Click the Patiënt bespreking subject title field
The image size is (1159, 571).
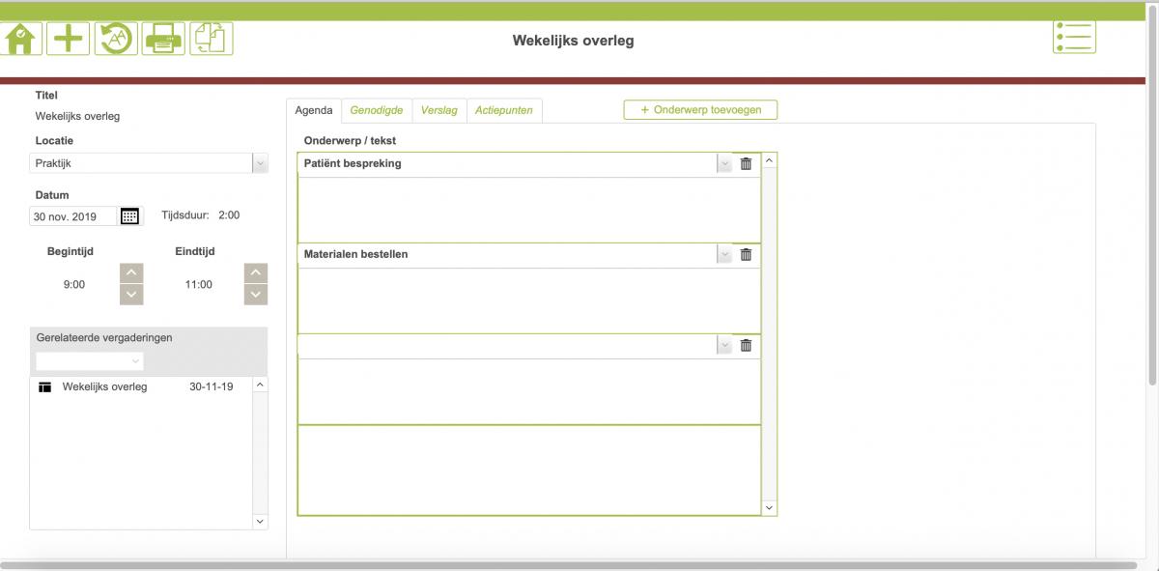pyautogui.click(x=508, y=164)
